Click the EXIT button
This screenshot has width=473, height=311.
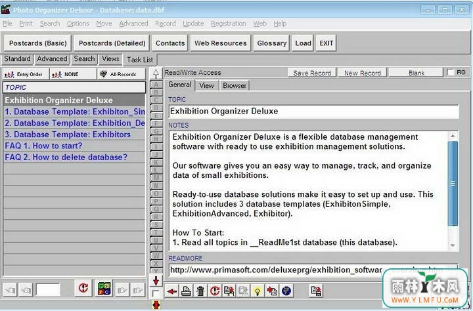point(327,43)
